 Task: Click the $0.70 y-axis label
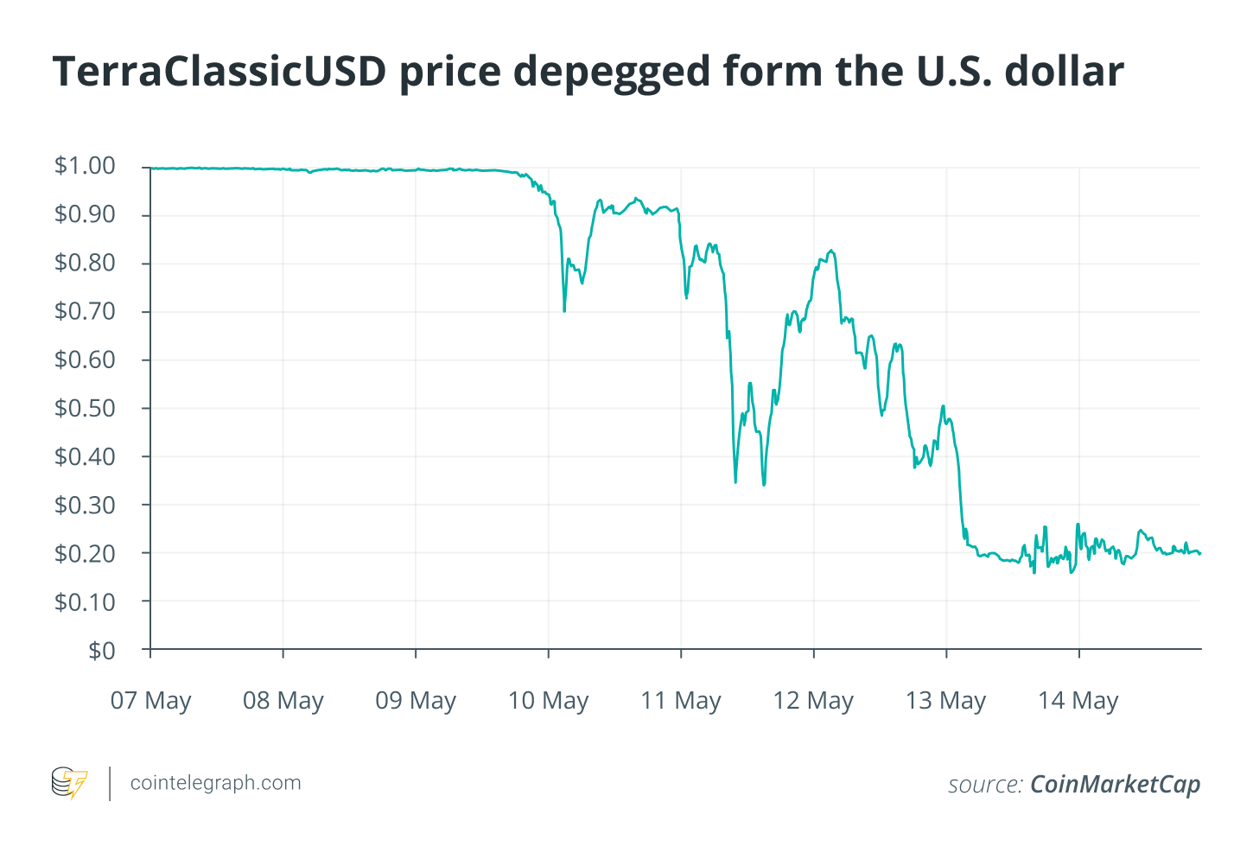point(85,311)
